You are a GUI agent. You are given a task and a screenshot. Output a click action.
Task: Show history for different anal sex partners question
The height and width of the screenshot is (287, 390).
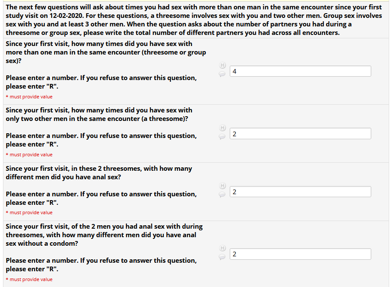pyautogui.click(x=222, y=186)
